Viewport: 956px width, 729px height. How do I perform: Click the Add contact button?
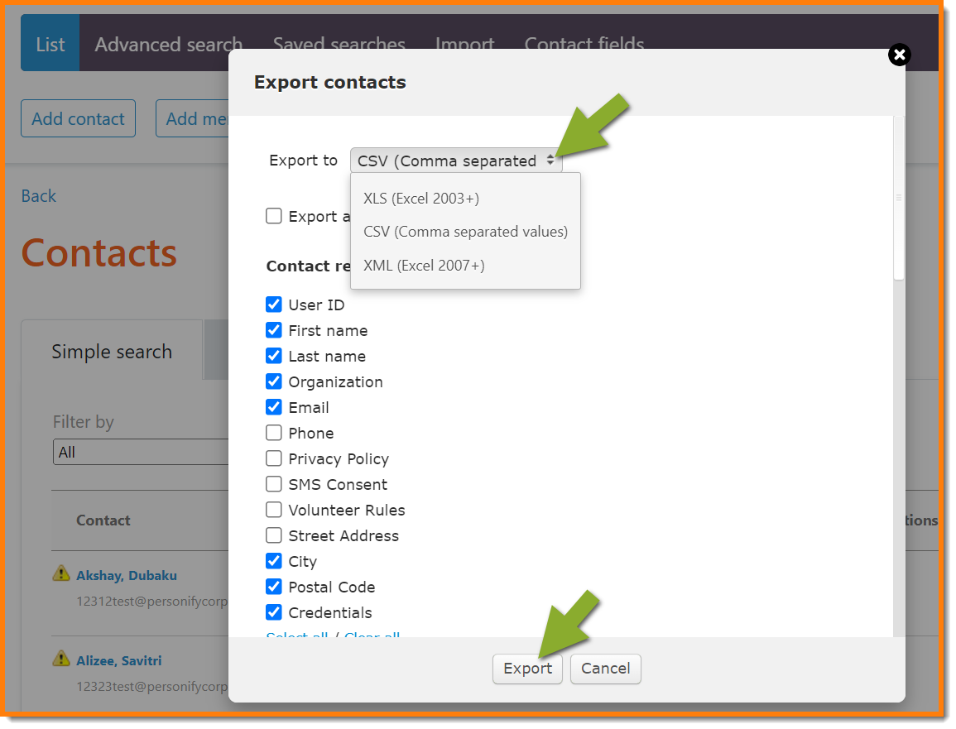[78, 118]
